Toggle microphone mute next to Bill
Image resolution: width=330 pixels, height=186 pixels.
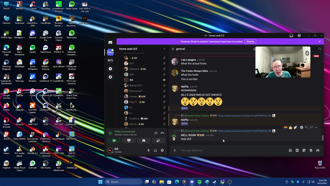148,150
